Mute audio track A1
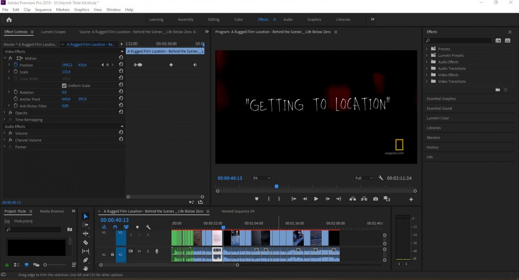519x280 pixels. pyautogui.click(x=139, y=251)
